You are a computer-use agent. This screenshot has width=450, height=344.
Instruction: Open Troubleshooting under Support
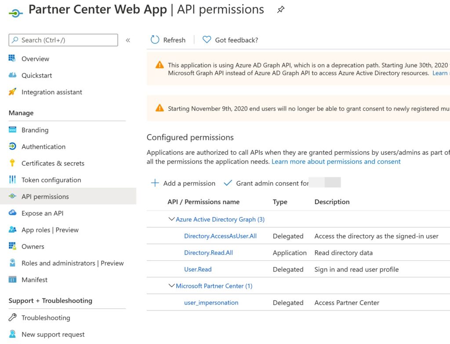point(46,318)
